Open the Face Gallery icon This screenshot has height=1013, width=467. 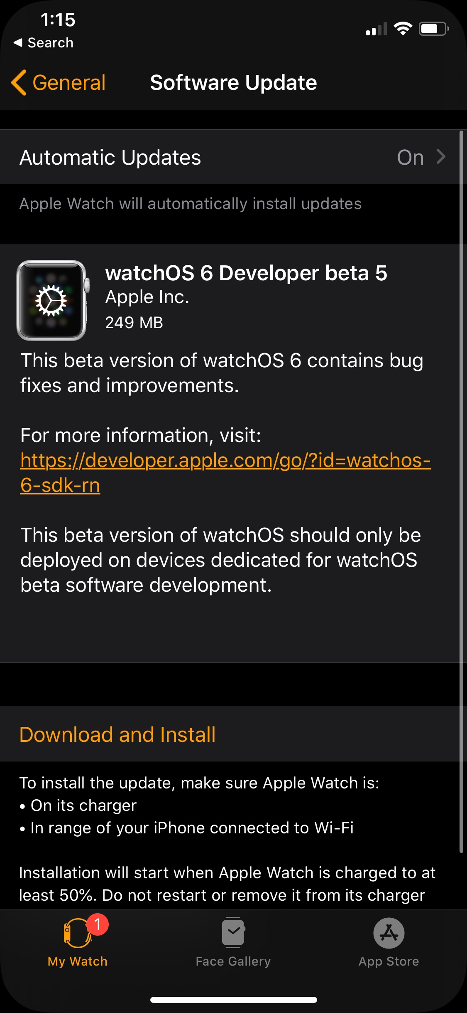(x=233, y=933)
